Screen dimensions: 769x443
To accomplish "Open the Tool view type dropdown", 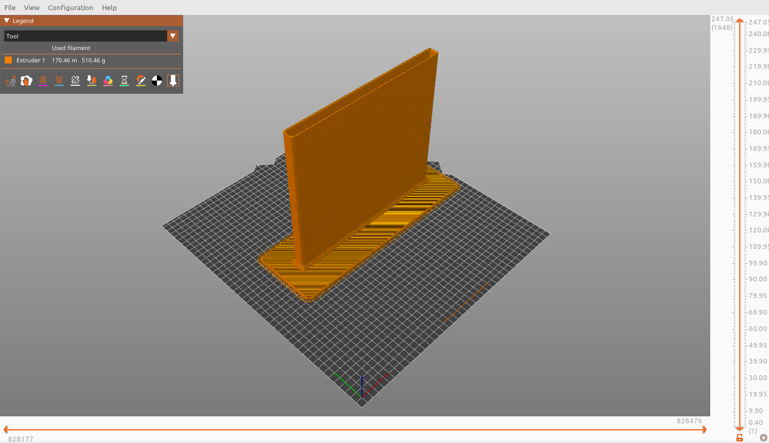I will pos(85,36).
